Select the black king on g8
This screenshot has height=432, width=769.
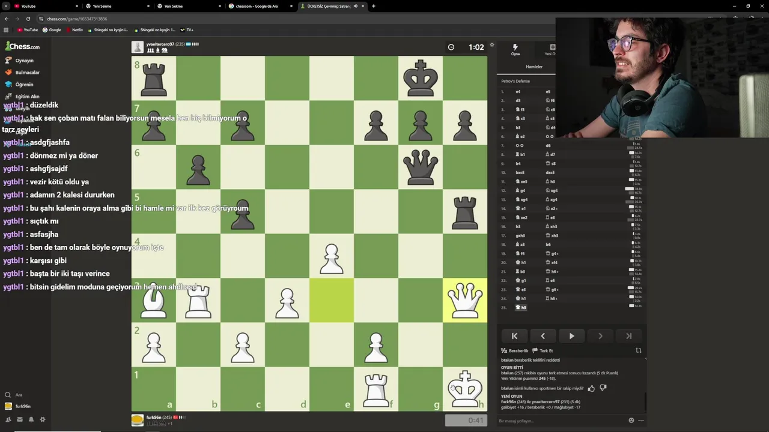click(x=421, y=78)
